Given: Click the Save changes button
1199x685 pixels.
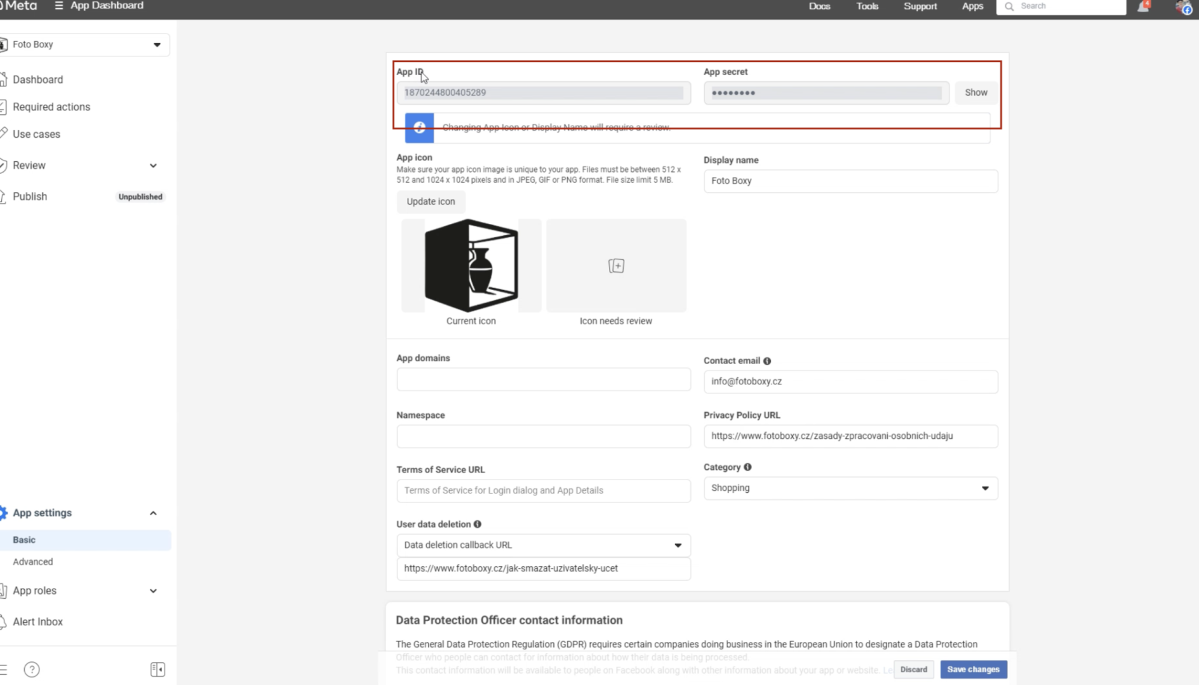Looking at the screenshot, I should coord(973,670).
